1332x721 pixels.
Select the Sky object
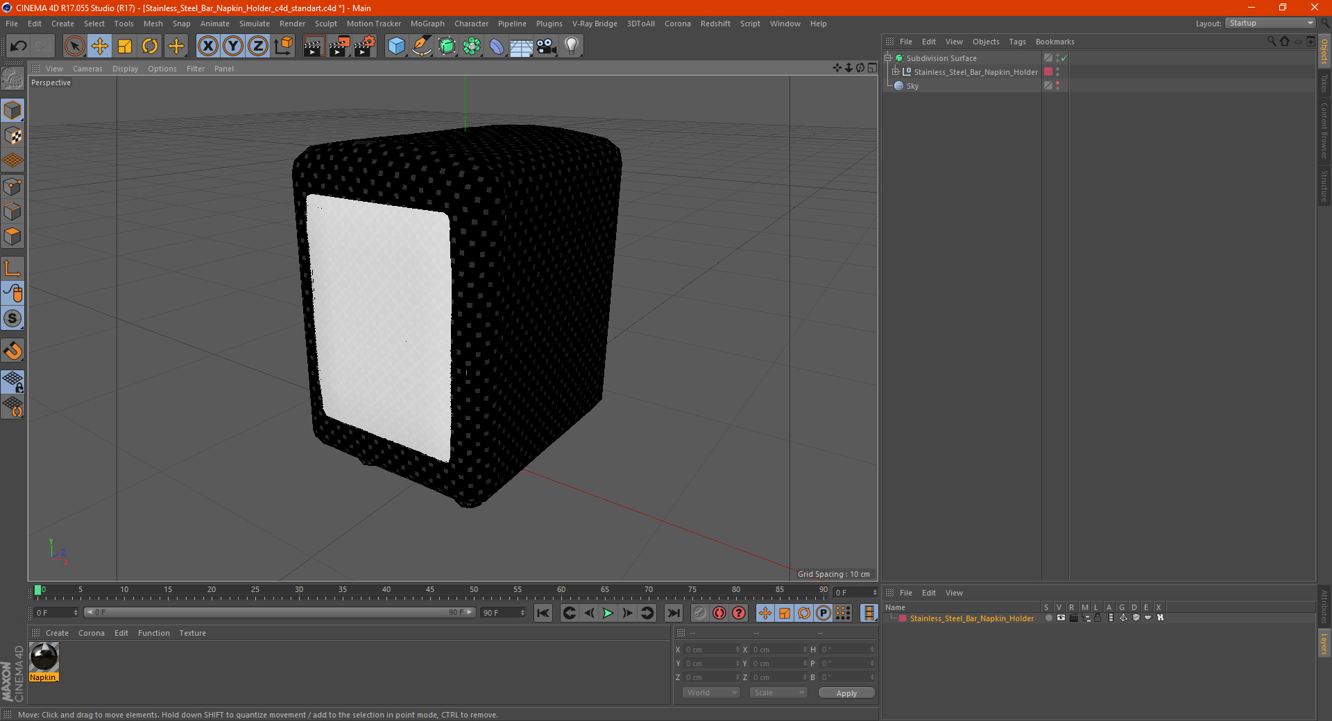(912, 86)
